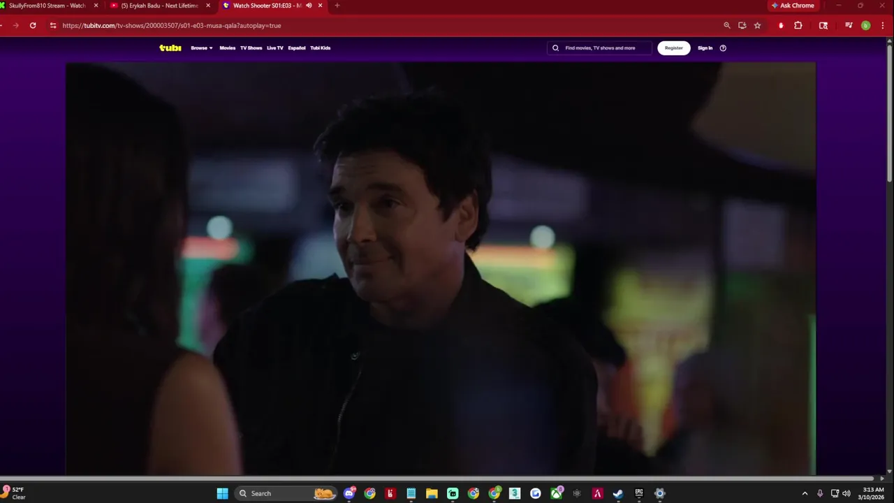Viewport: 894px width, 503px height.
Task: Open the File Explorer folder icon
Action: click(x=432, y=493)
